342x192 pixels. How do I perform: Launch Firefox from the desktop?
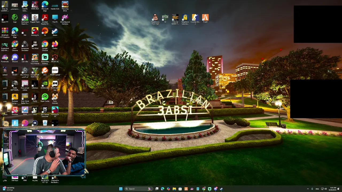55,45
